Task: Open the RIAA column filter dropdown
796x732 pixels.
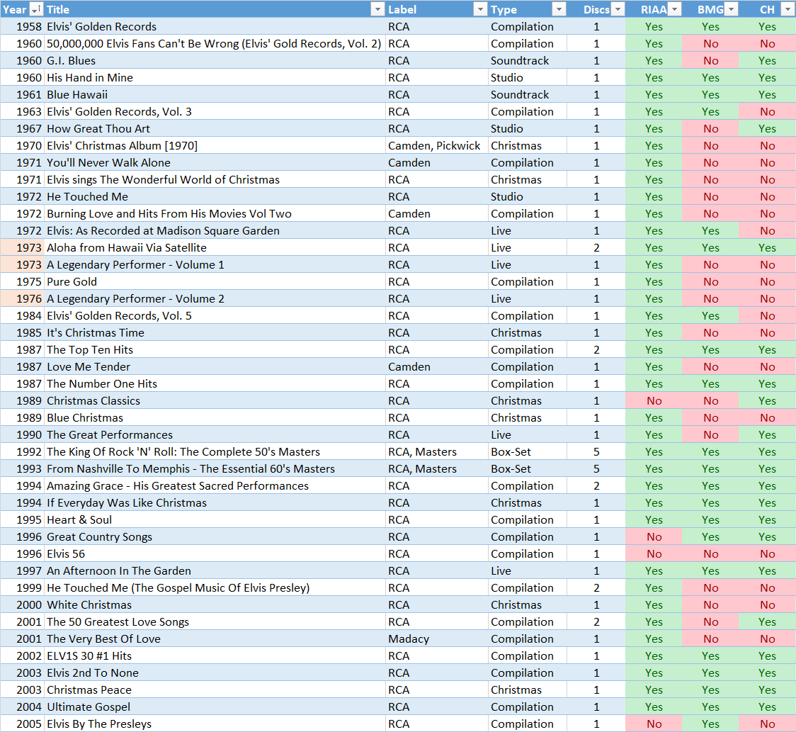Action: (x=675, y=9)
